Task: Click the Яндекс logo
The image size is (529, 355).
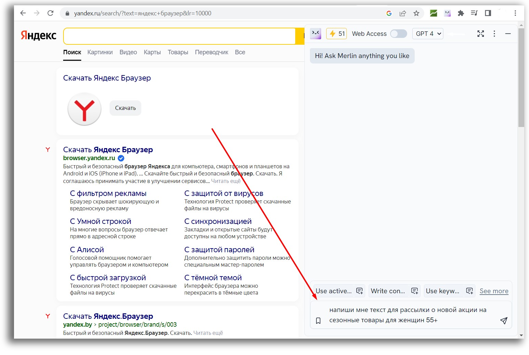Action: click(39, 35)
